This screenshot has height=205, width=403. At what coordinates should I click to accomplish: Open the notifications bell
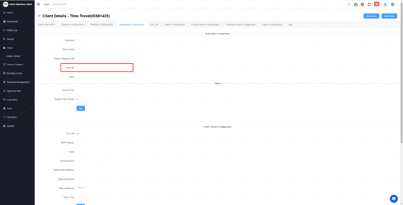pyautogui.click(x=385, y=4)
